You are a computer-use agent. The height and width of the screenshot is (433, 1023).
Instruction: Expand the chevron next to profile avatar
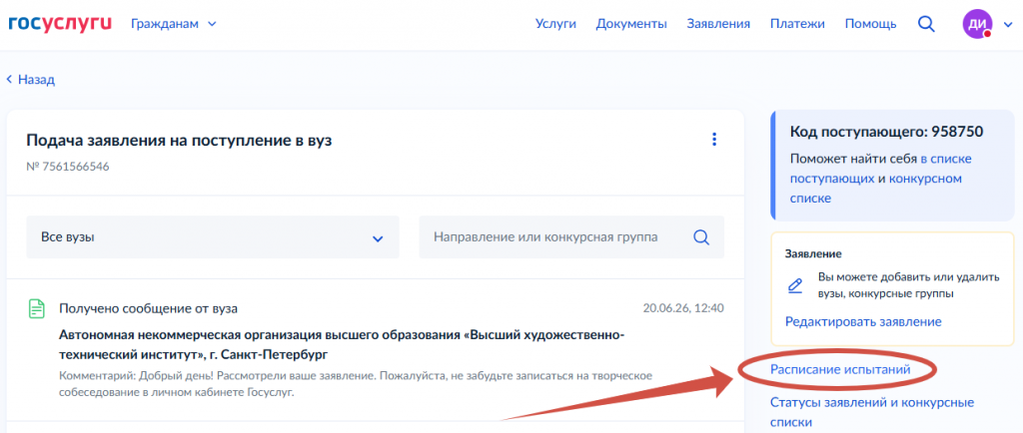pyautogui.click(x=1007, y=25)
